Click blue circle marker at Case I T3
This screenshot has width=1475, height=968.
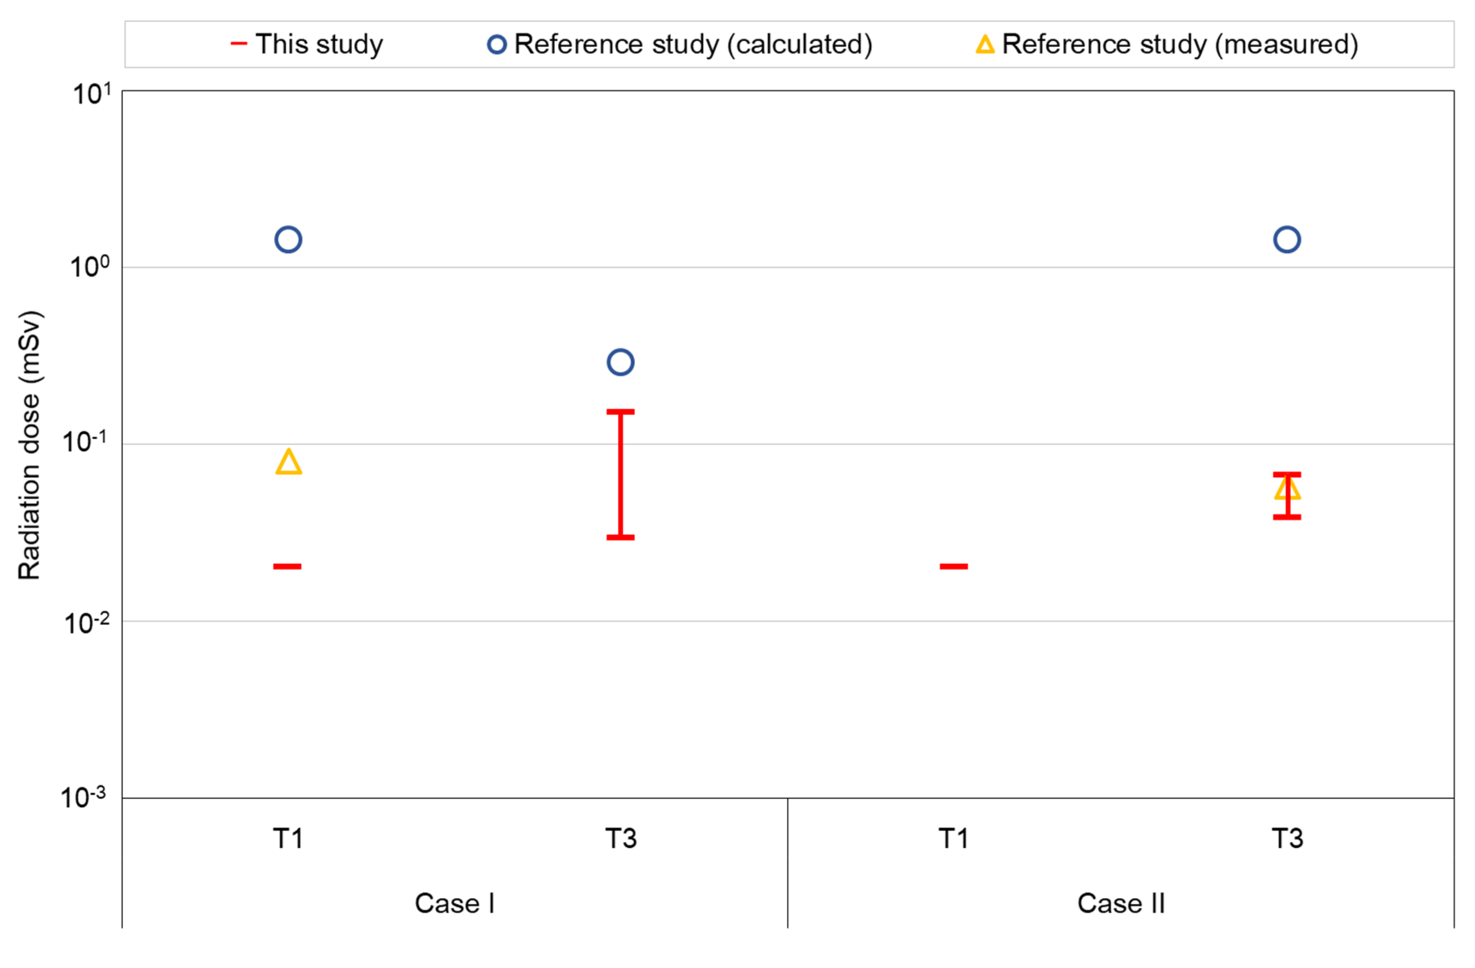pos(621,362)
